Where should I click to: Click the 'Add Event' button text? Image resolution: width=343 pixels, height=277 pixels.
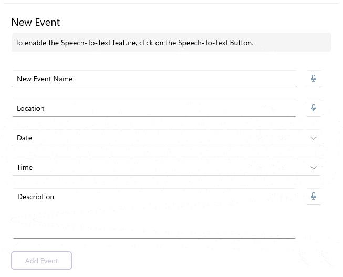pyautogui.click(x=41, y=261)
